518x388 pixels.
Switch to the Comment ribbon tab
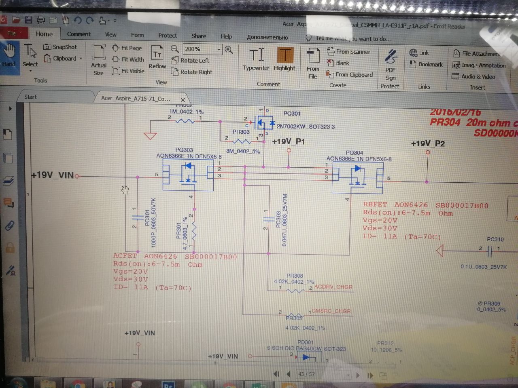79,34
